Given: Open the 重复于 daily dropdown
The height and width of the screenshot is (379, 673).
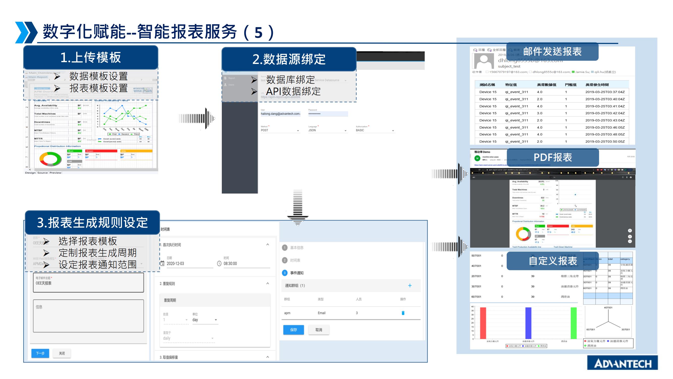Looking at the screenshot, I should coord(189,338).
